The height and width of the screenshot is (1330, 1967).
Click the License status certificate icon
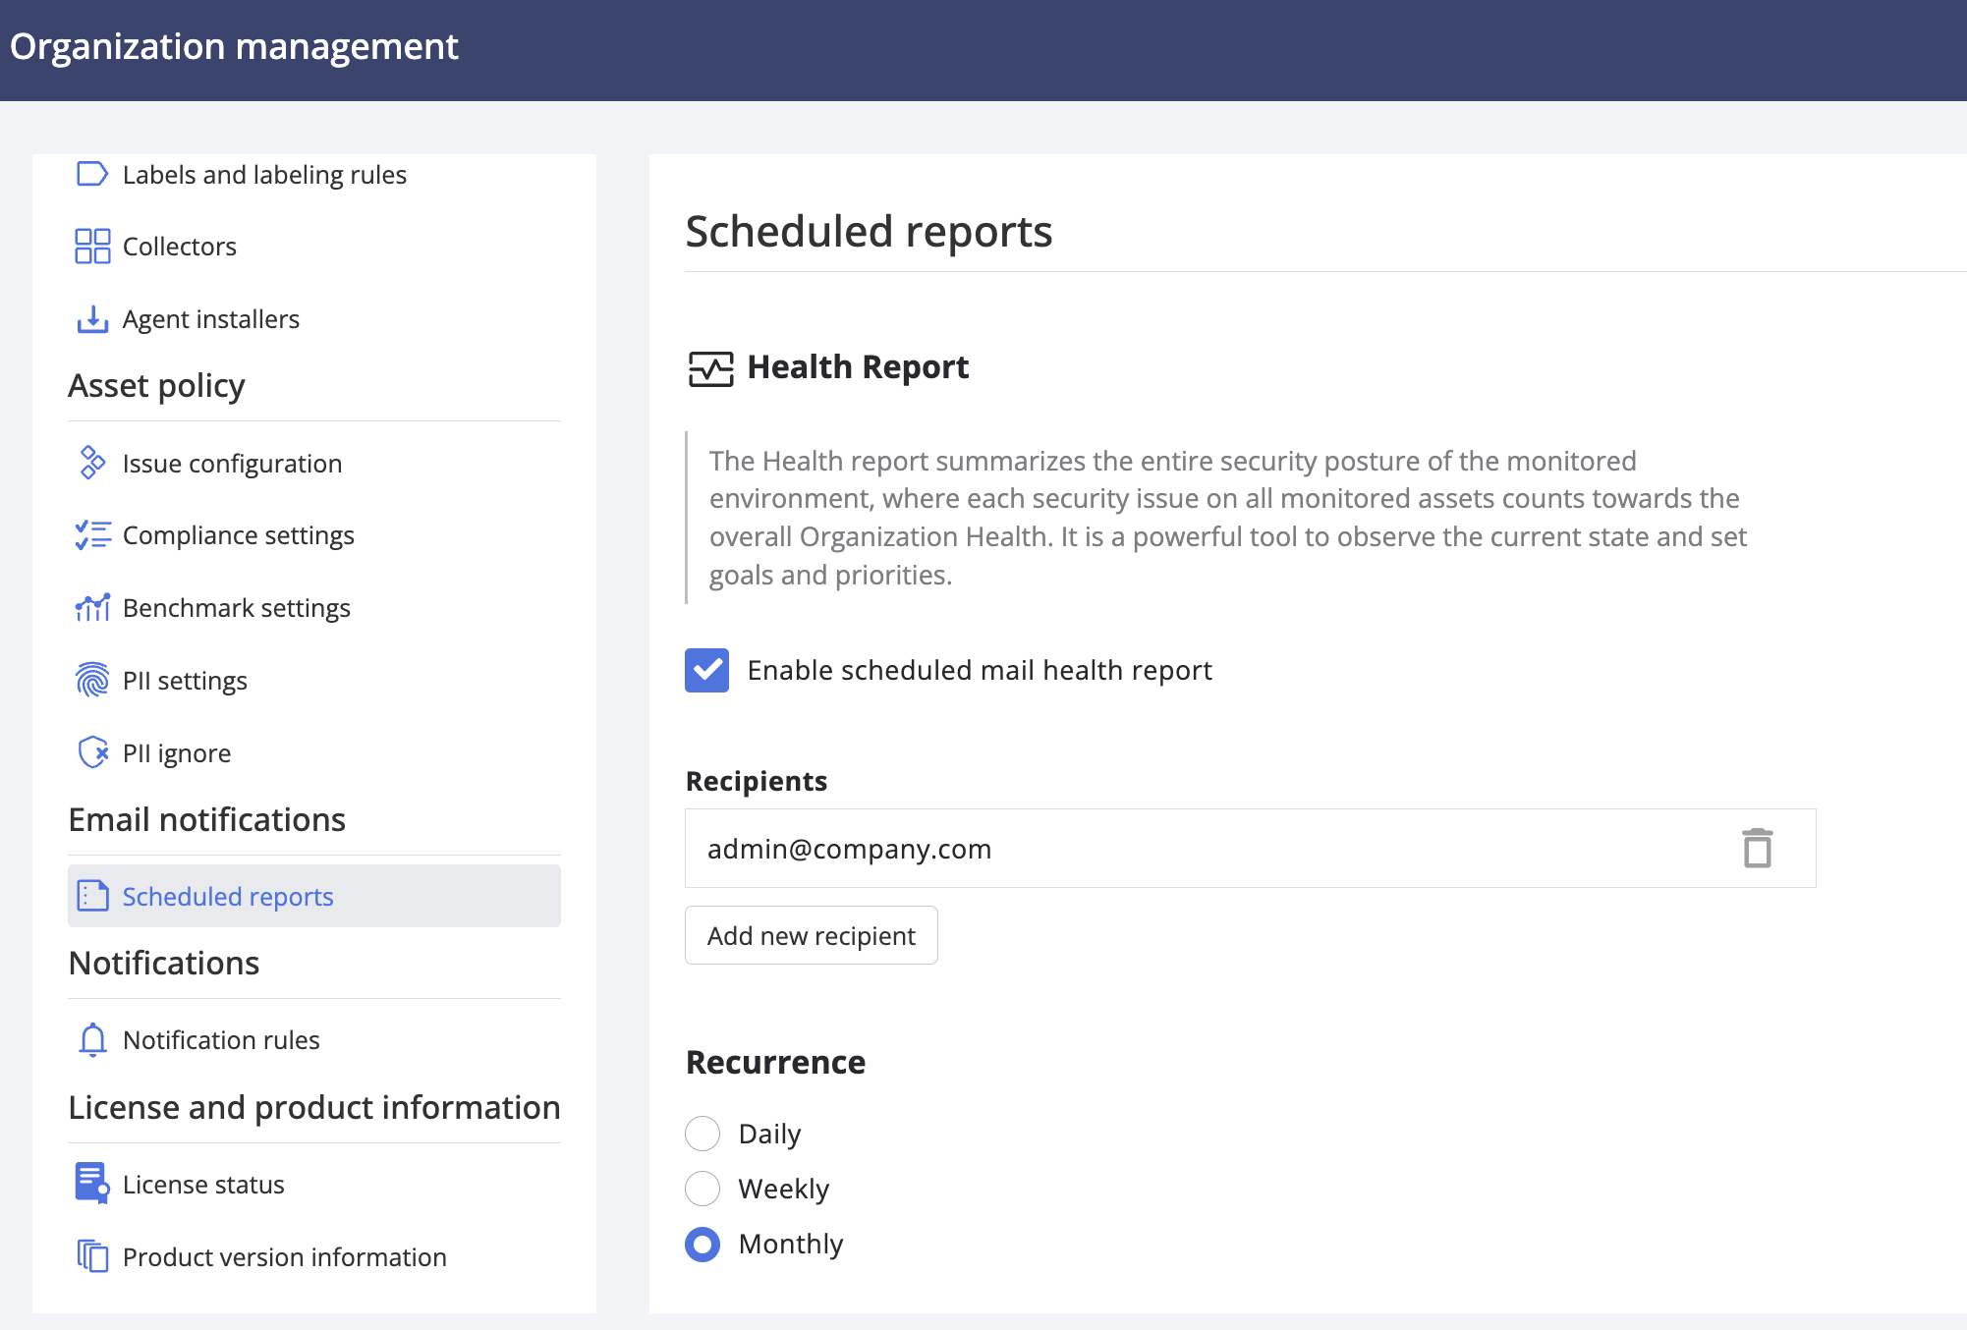pos(92,1184)
